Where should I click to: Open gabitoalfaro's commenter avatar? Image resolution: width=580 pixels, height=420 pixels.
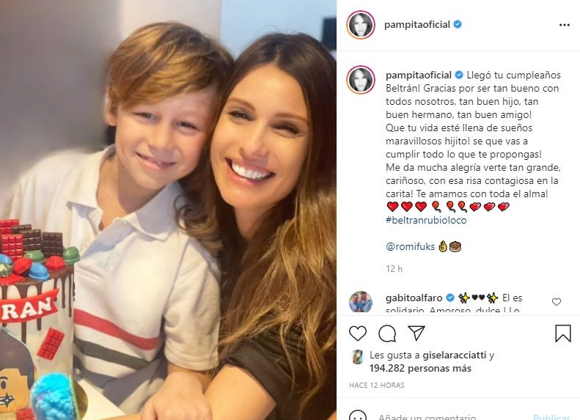361,302
